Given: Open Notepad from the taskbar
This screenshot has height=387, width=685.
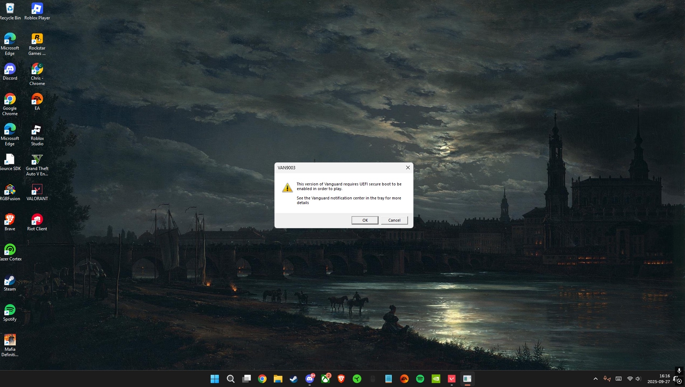Looking at the screenshot, I should (x=389, y=379).
